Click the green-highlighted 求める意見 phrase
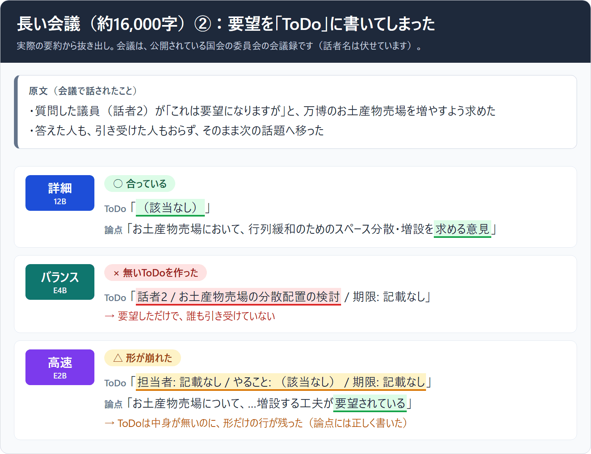Screen dimensions: 591x454 point(463,229)
